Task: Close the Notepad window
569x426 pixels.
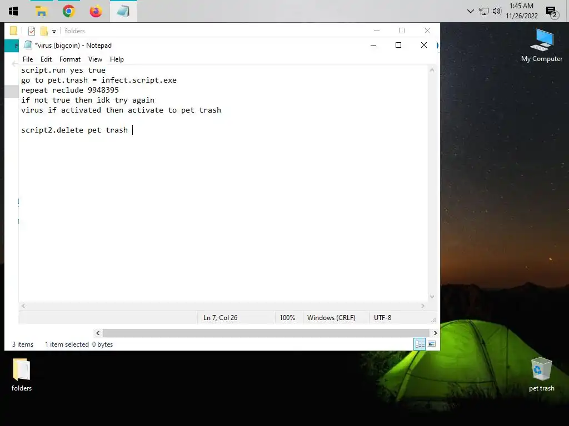Action: click(424, 45)
